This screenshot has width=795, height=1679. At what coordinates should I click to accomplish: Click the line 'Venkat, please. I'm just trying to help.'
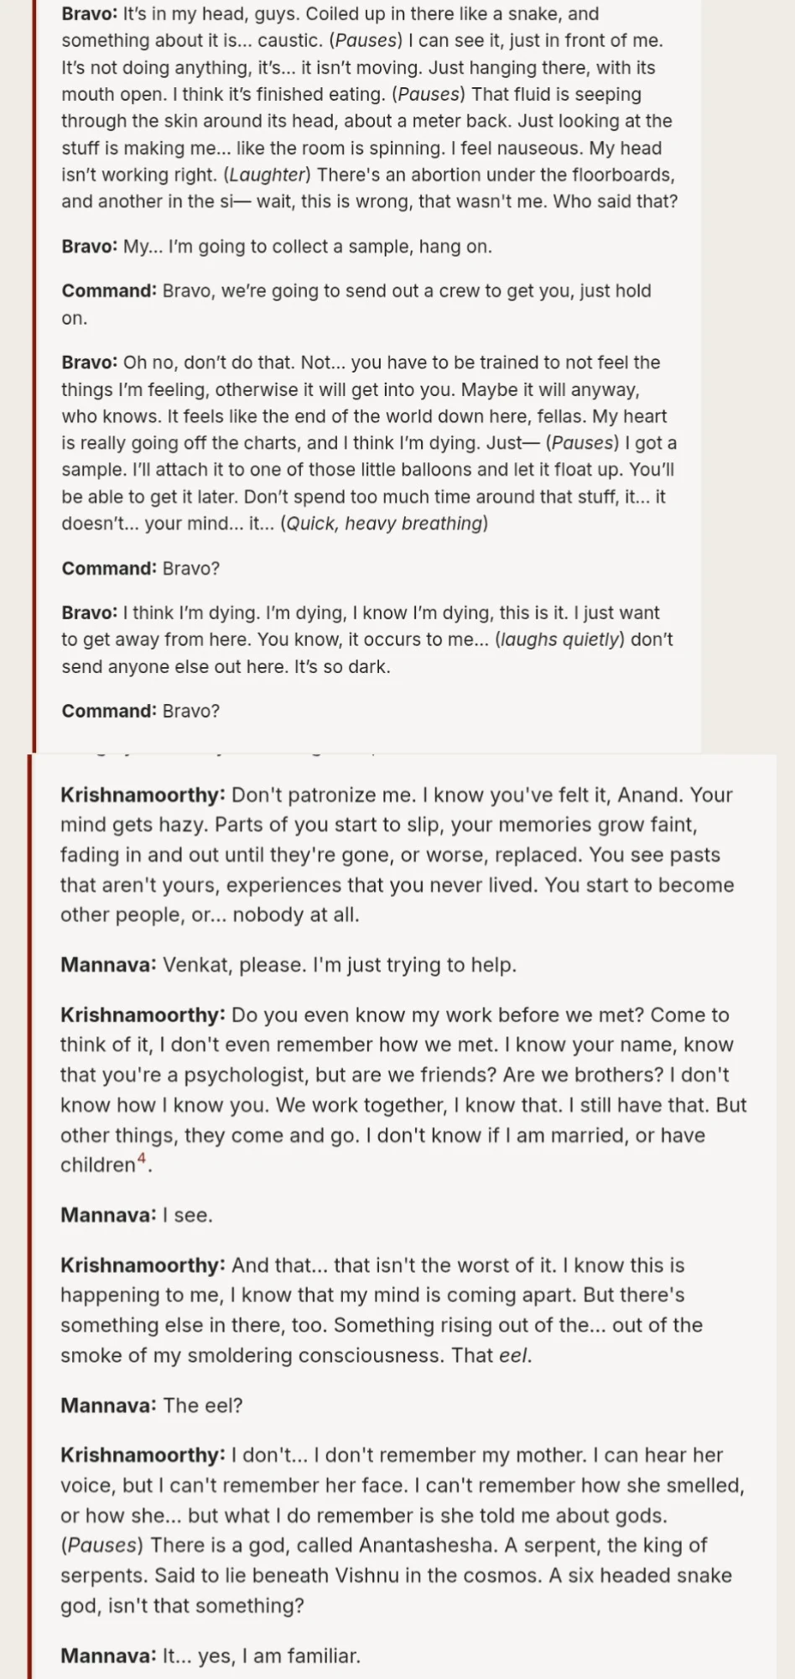(339, 965)
